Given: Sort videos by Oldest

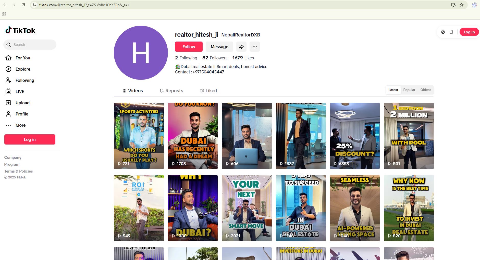Looking at the screenshot, I should pos(425,90).
